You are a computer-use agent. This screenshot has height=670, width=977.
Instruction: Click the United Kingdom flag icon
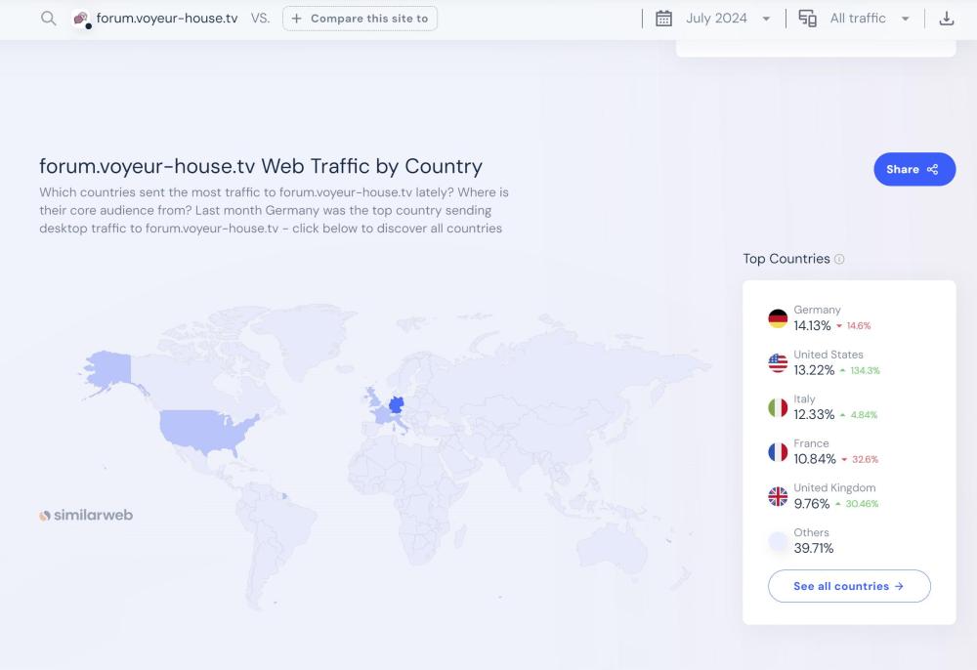coord(778,497)
